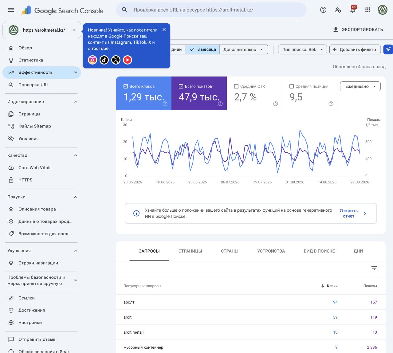Close the Новинка tooltip popup
This screenshot has width=393, height=353.
[164, 29]
